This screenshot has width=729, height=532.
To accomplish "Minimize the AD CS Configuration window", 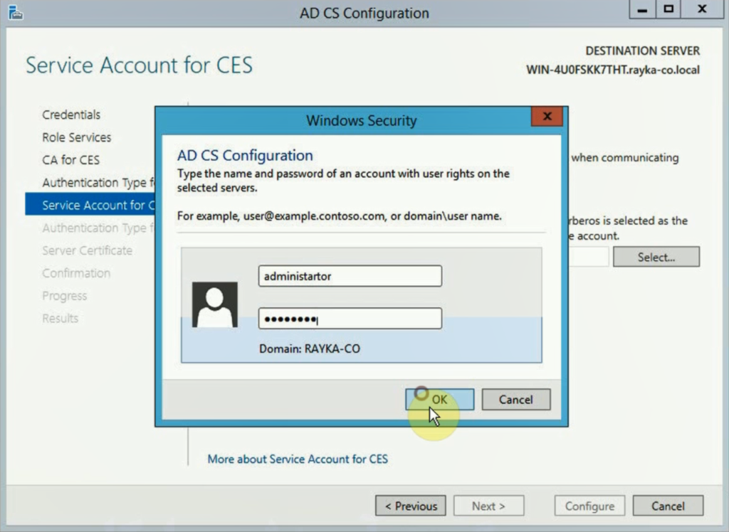I will (x=643, y=9).
